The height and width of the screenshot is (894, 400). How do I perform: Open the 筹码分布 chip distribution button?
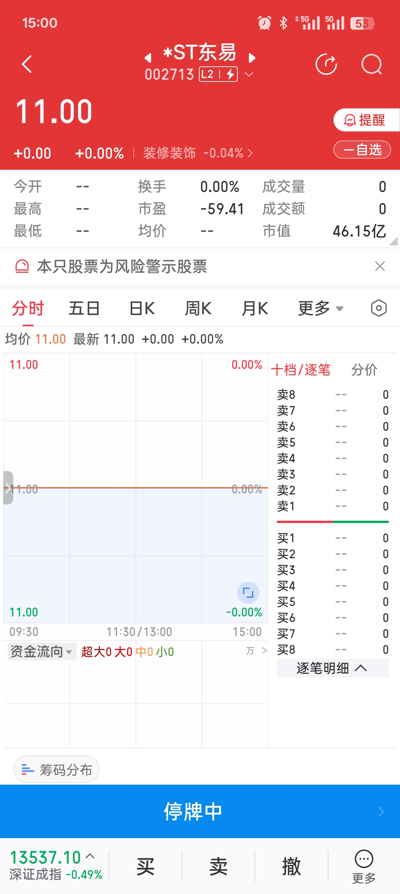pos(57,770)
